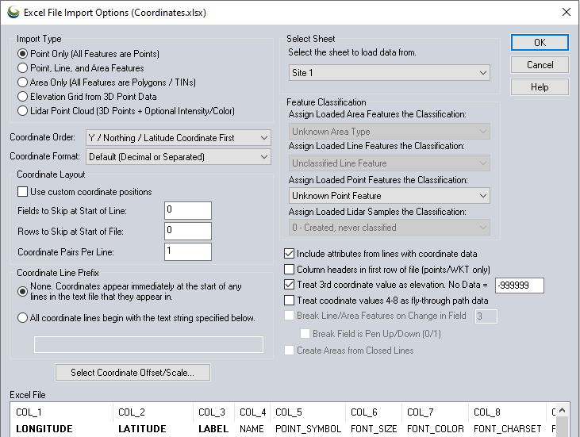This screenshot has width=580, height=437.
Task: Click the Cancel button
Action: [x=540, y=65]
